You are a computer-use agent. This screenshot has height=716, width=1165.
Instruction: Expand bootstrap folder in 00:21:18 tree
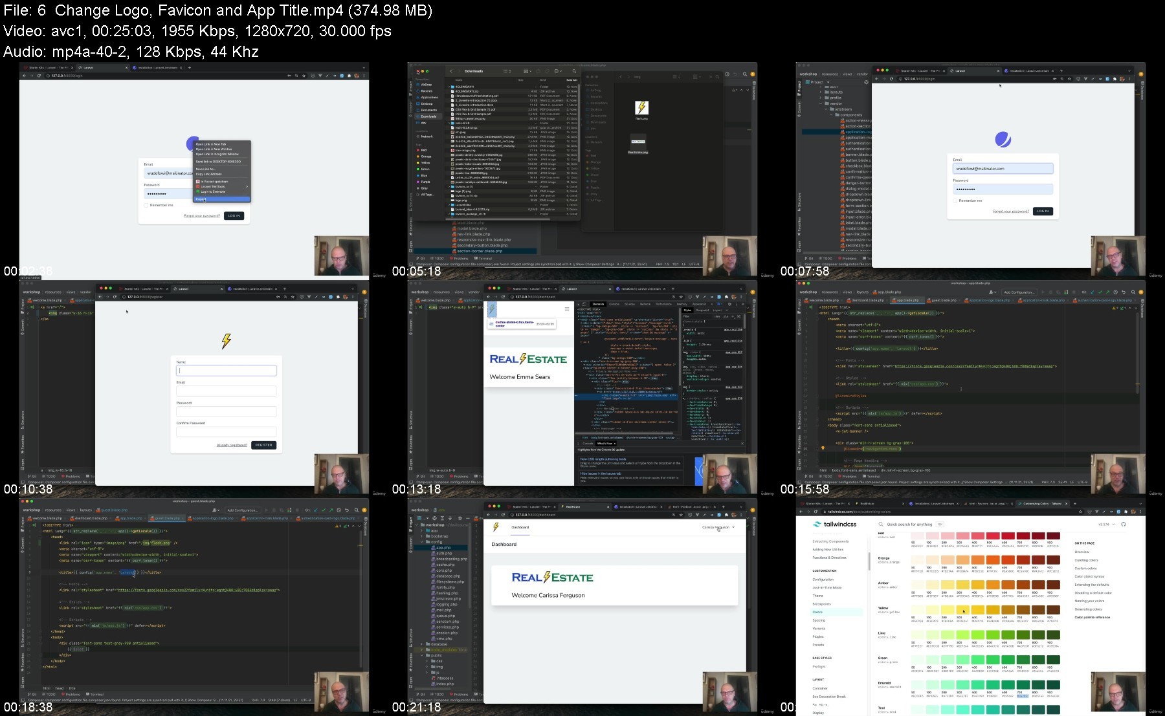(423, 536)
